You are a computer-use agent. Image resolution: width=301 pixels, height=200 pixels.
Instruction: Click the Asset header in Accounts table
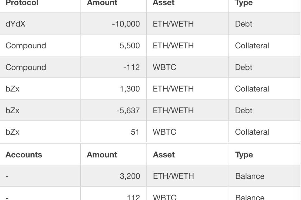(164, 155)
